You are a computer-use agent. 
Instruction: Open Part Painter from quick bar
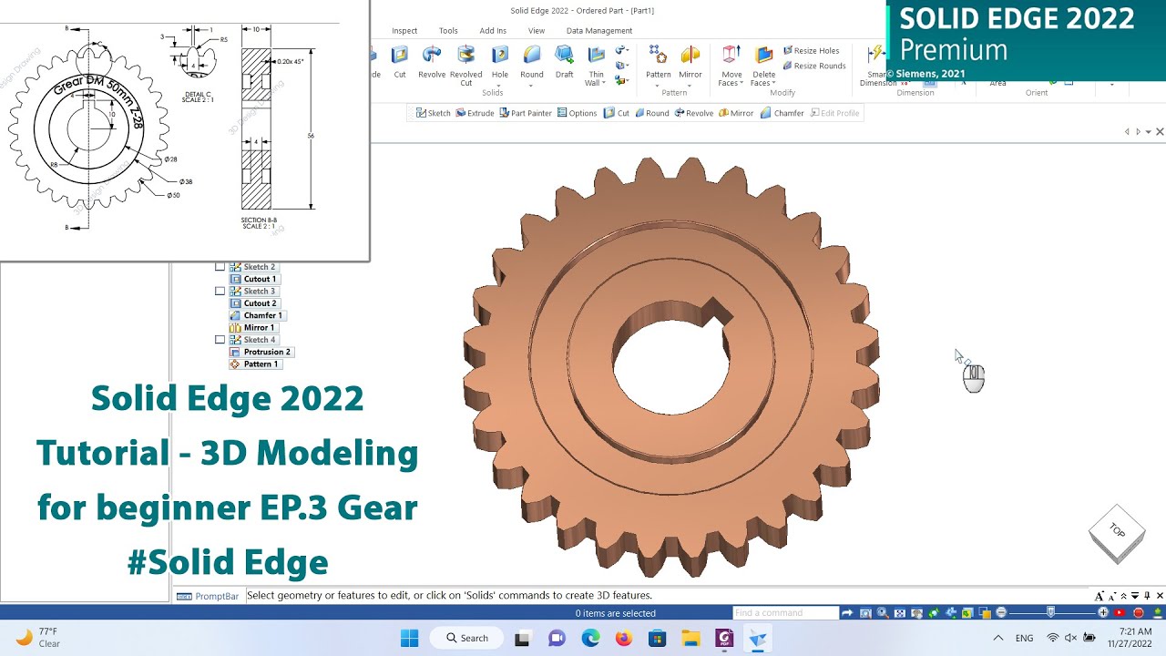click(526, 113)
